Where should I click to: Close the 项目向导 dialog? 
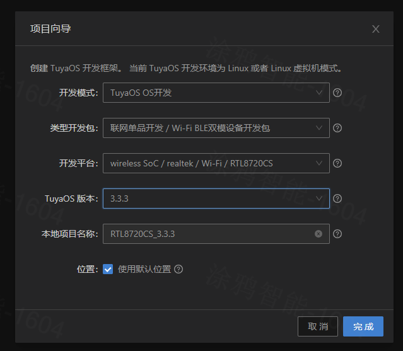pyautogui.click(x=376, y=29)
